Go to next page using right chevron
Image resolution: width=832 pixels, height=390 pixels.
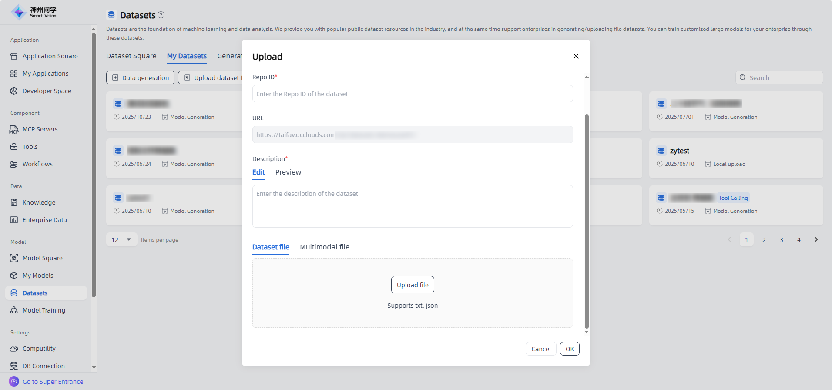click(816, 240)
